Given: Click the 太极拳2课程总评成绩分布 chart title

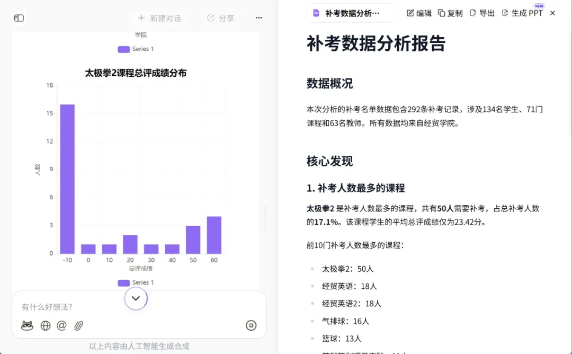Looking at the screenshot, I should [x=136, y=73].
